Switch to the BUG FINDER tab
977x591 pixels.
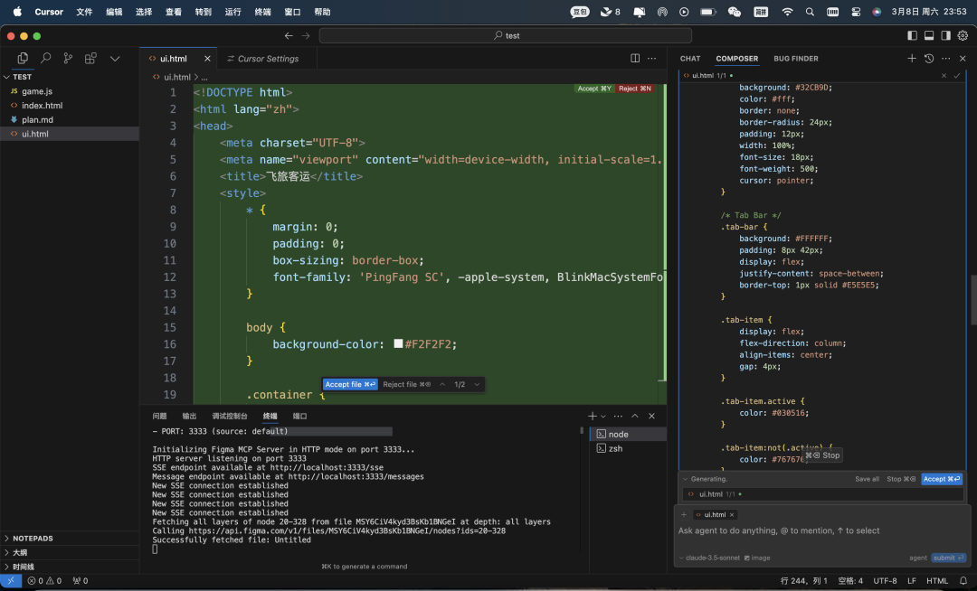[795, 59]
